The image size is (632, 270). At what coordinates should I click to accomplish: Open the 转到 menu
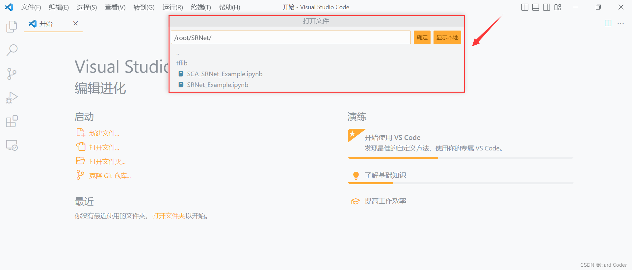pyautogui.click(x=144, y=7)
